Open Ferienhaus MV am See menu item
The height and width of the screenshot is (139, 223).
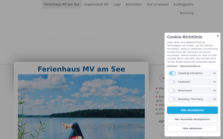[62, 4]
